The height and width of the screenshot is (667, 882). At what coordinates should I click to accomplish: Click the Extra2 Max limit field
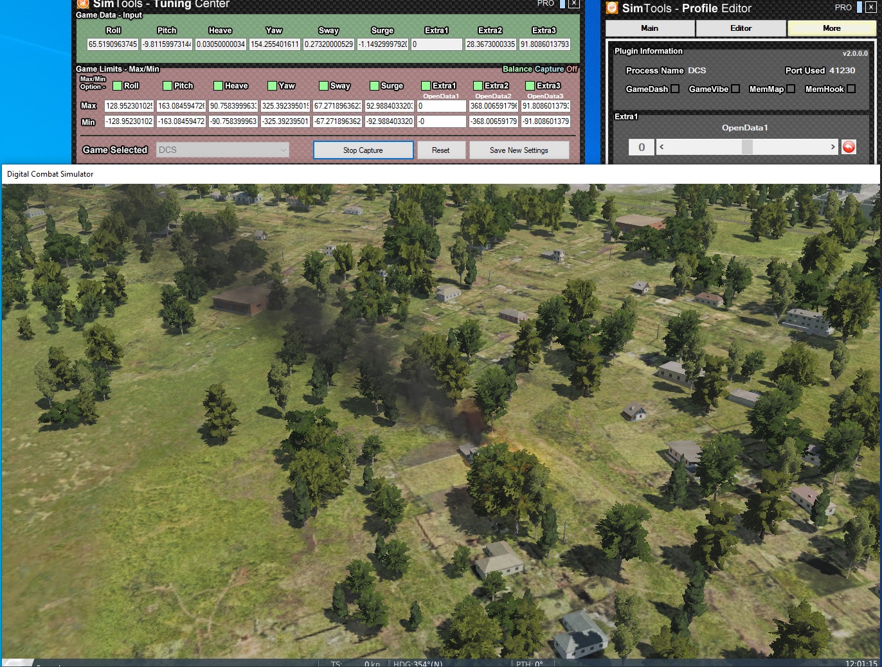(x=494, y=106)
